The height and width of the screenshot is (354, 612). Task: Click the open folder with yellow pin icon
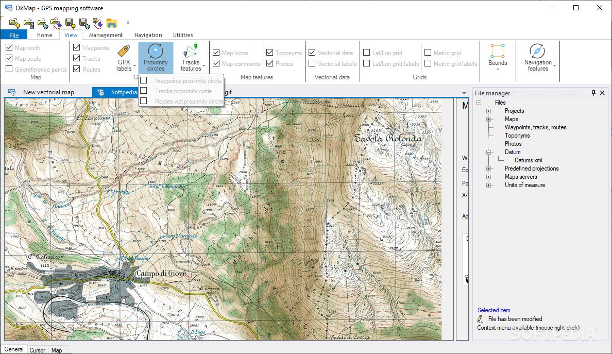pos(14,23)
